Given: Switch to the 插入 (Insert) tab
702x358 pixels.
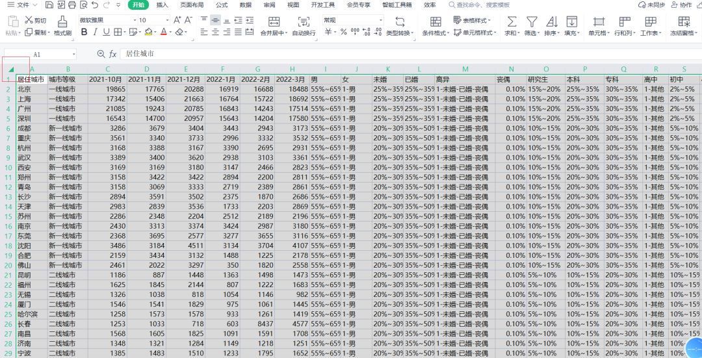Looking at the screenshot, I should point(162,5).
